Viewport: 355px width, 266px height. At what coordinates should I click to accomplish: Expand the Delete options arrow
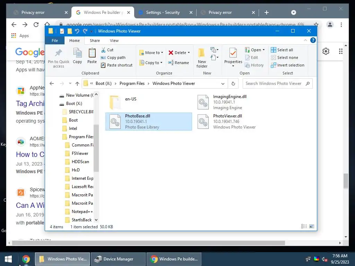(189, 53)
